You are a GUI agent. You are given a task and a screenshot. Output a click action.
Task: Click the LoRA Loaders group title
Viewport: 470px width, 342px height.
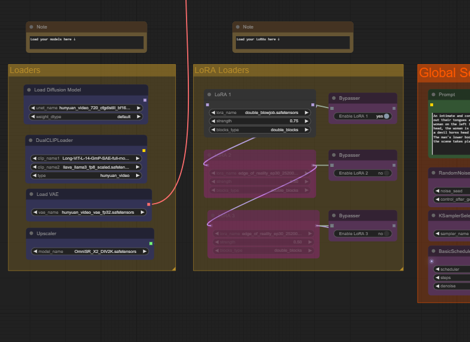click(x=222, y=70)
